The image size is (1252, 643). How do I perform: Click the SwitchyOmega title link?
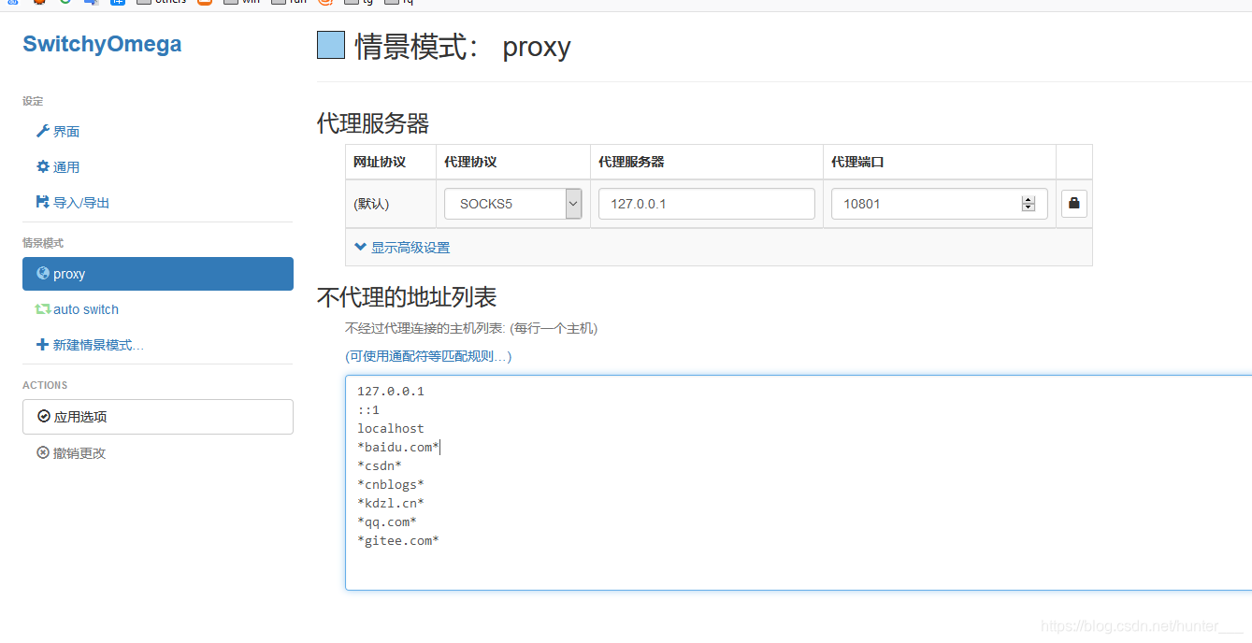[102, 44]
